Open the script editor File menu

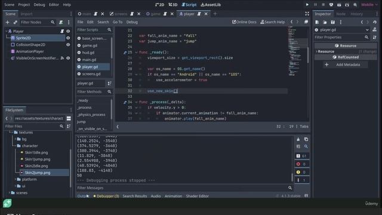pos(80,22)
